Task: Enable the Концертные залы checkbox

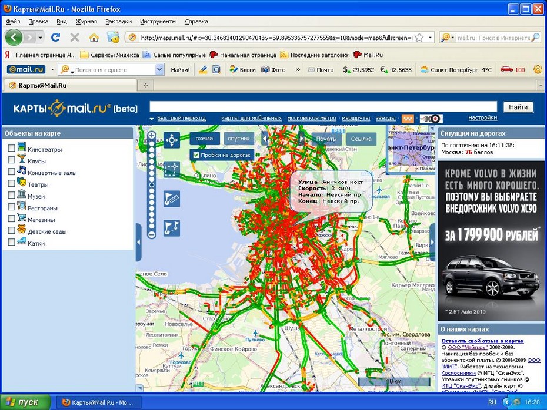Action: coord(11,172)
